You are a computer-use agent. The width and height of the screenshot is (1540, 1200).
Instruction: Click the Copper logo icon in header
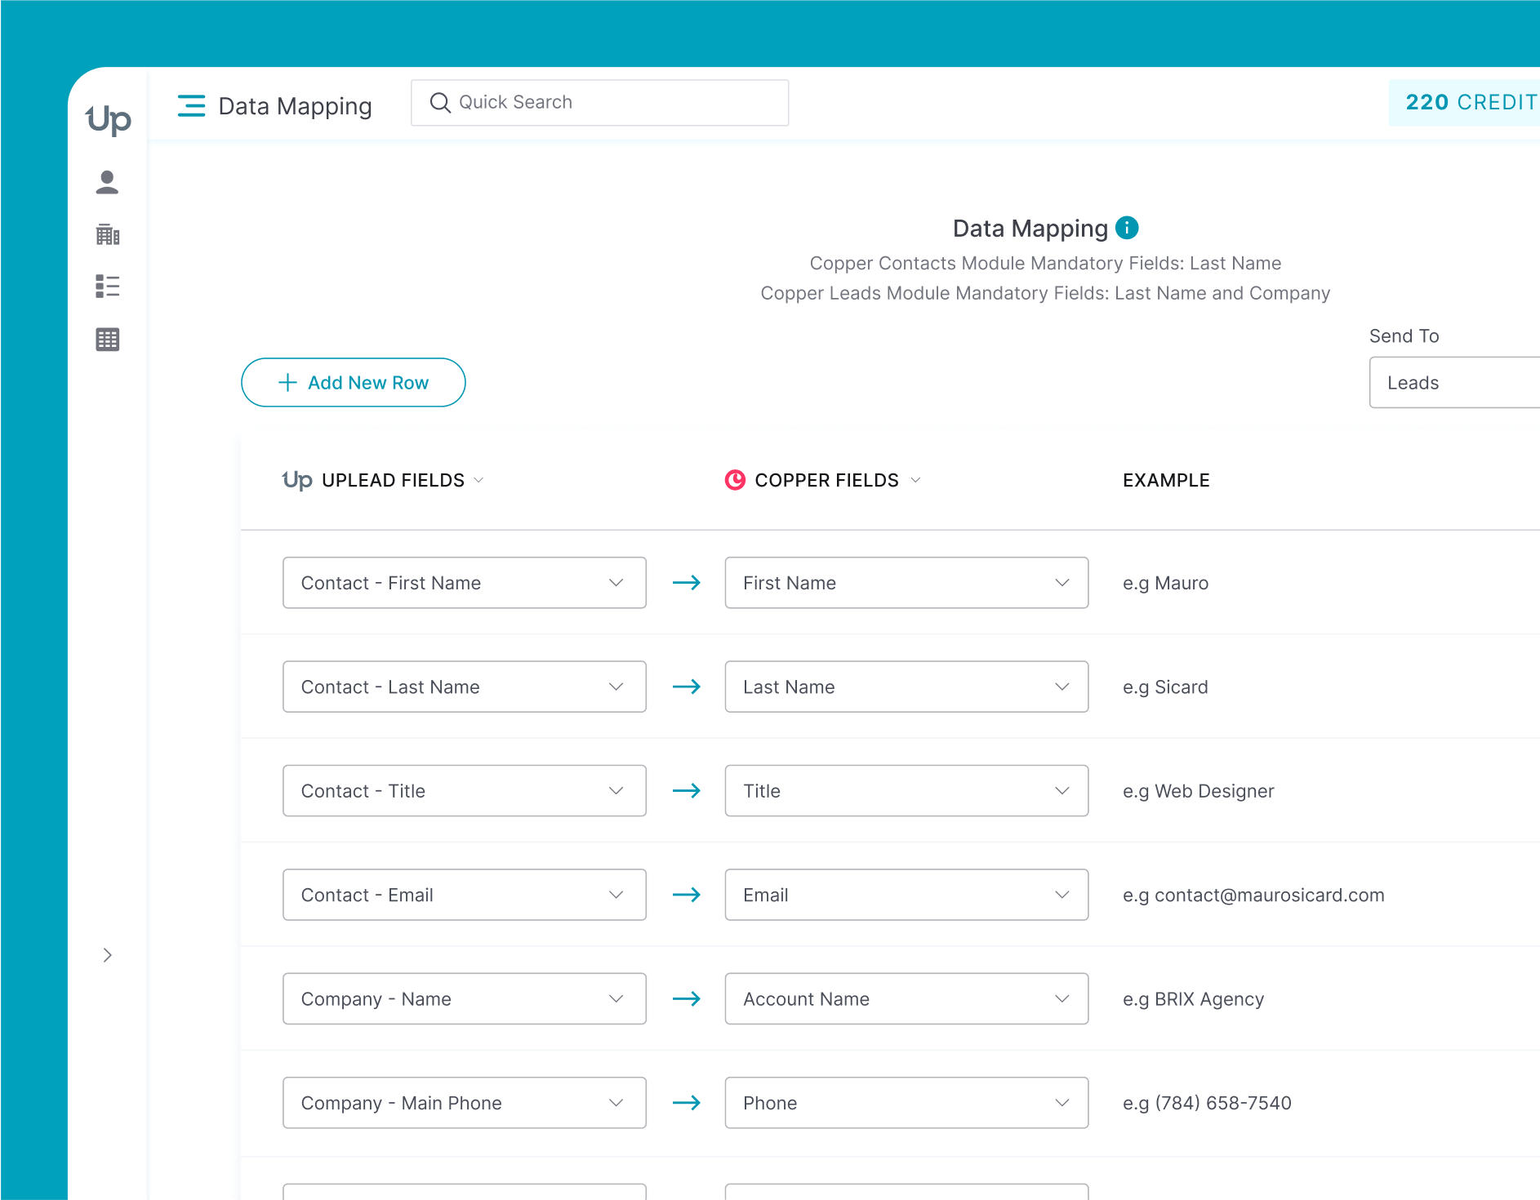coord(735,480)
